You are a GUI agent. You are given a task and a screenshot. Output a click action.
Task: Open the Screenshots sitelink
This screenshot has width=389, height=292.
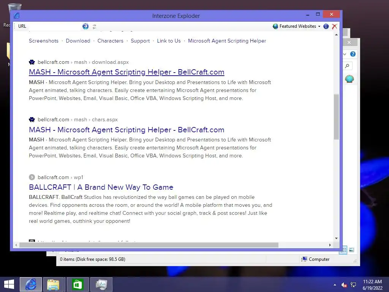(x=44, y=41)
